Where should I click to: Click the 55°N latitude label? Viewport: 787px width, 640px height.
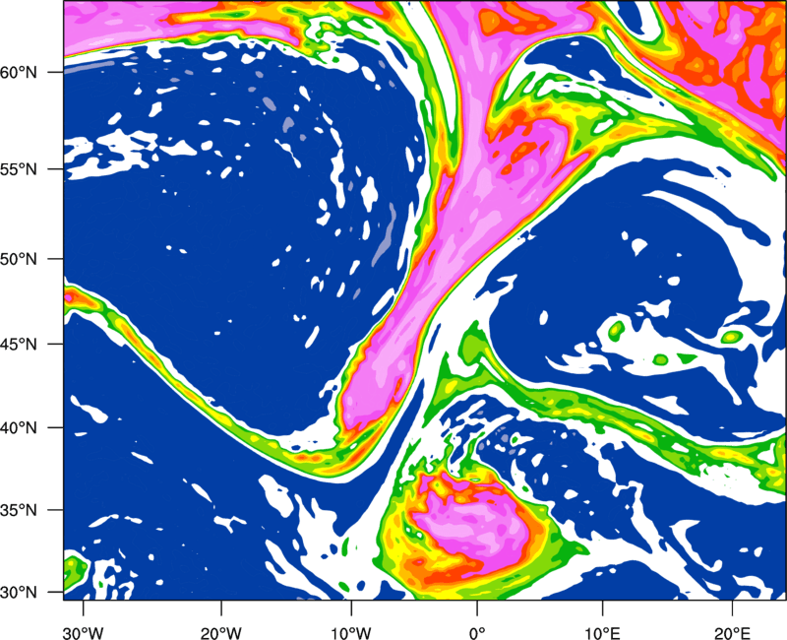tap(19, 169)
